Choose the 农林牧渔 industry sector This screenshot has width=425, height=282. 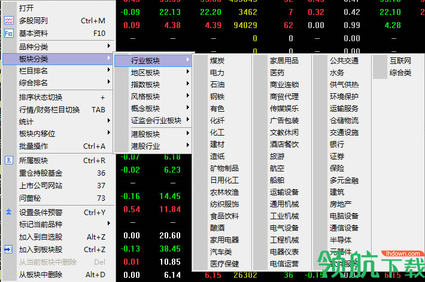point(224,192)
